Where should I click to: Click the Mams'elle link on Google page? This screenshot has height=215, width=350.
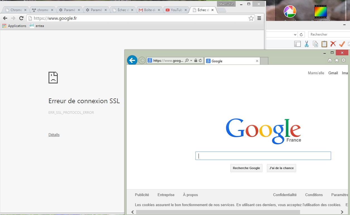[316, 73]
